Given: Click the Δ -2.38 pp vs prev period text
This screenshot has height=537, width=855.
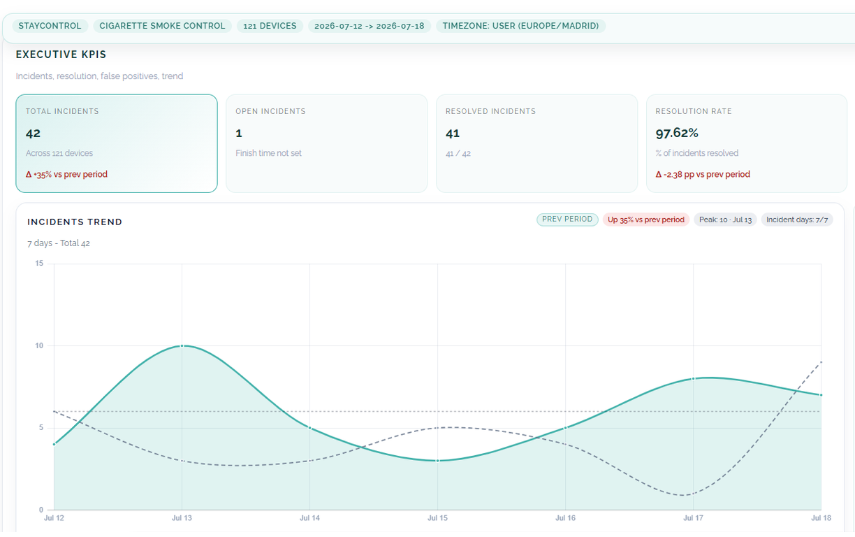Looking at the screenshot, I should coord(703,174).
